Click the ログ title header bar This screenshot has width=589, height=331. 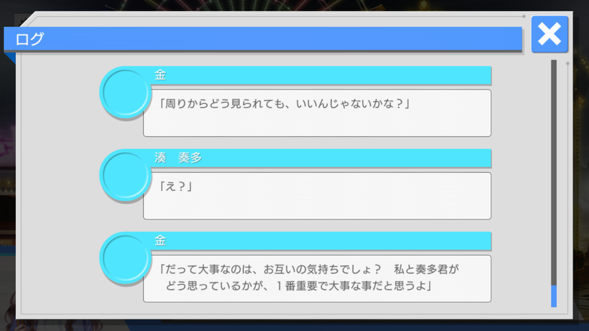263,39
